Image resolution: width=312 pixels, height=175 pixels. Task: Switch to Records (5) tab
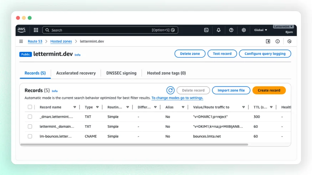tap(35, 73)
